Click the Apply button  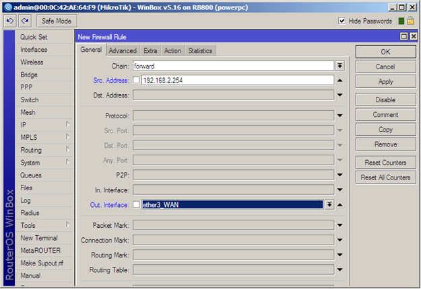click(x=385, y=82)
